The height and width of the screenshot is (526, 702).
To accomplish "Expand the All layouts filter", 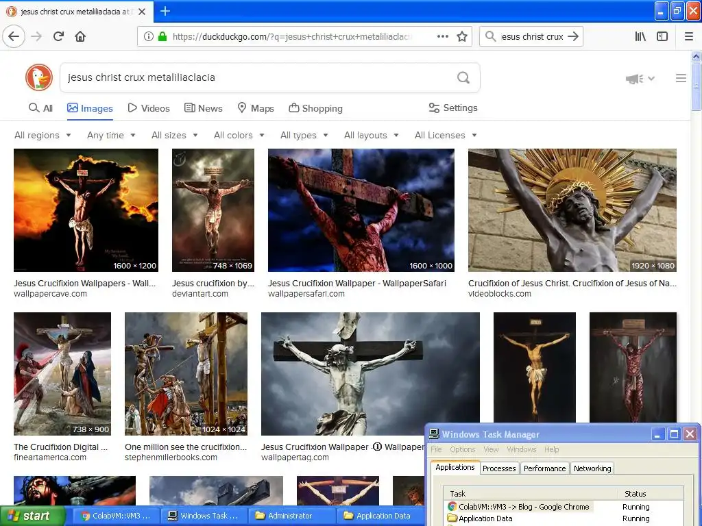I will pyautogui.click(x=371, y=135).
